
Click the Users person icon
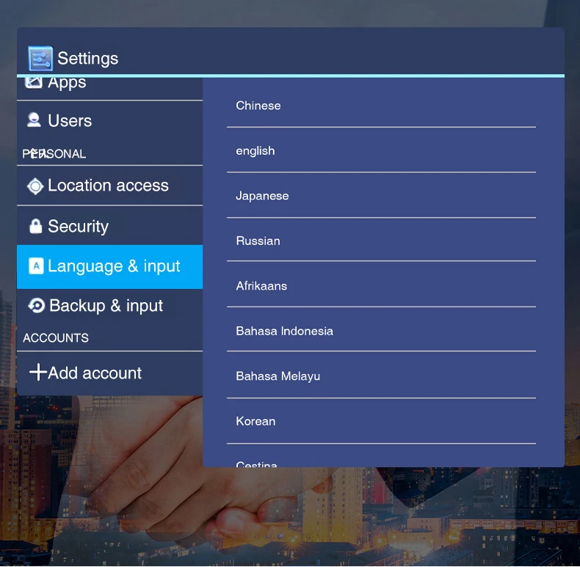pyautogui.click(x=34, y=120)
